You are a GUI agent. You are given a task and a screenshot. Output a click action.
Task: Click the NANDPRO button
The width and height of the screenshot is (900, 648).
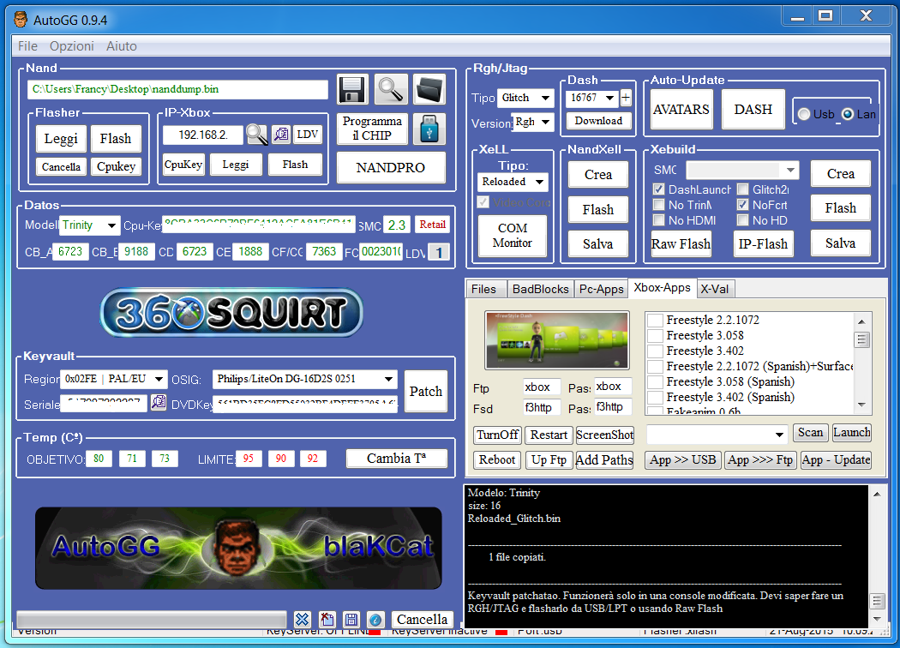pos(391,168)
